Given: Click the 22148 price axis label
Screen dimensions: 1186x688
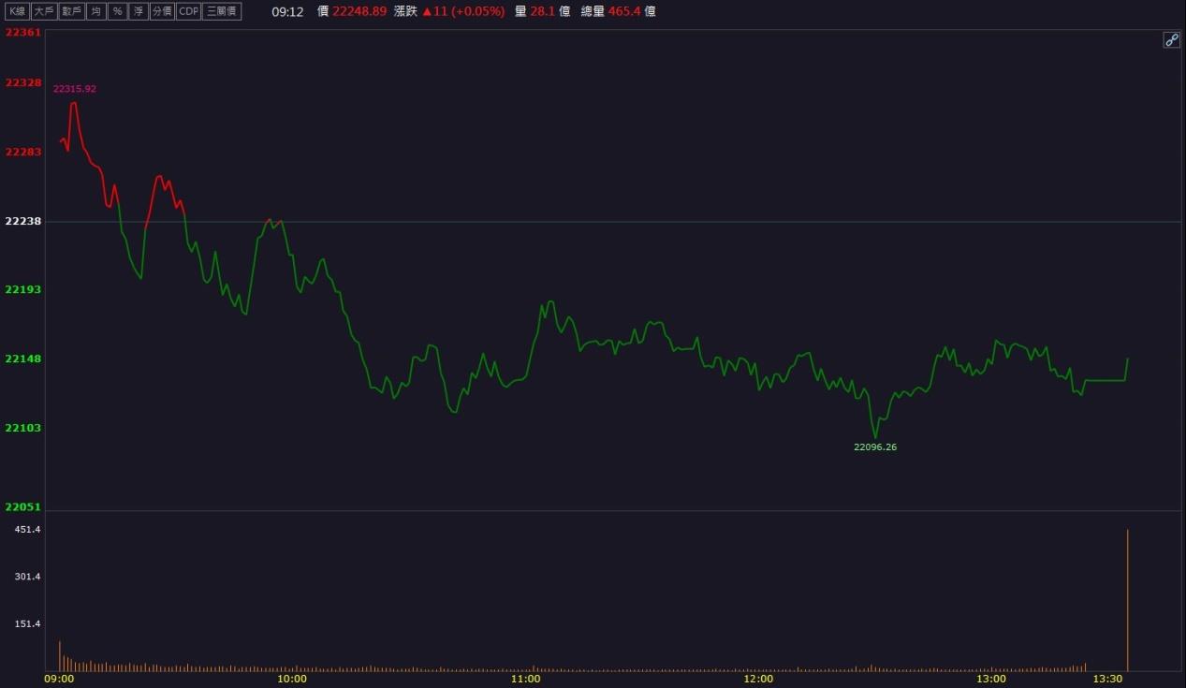Looking at the screenshot, I should (23, 359).
